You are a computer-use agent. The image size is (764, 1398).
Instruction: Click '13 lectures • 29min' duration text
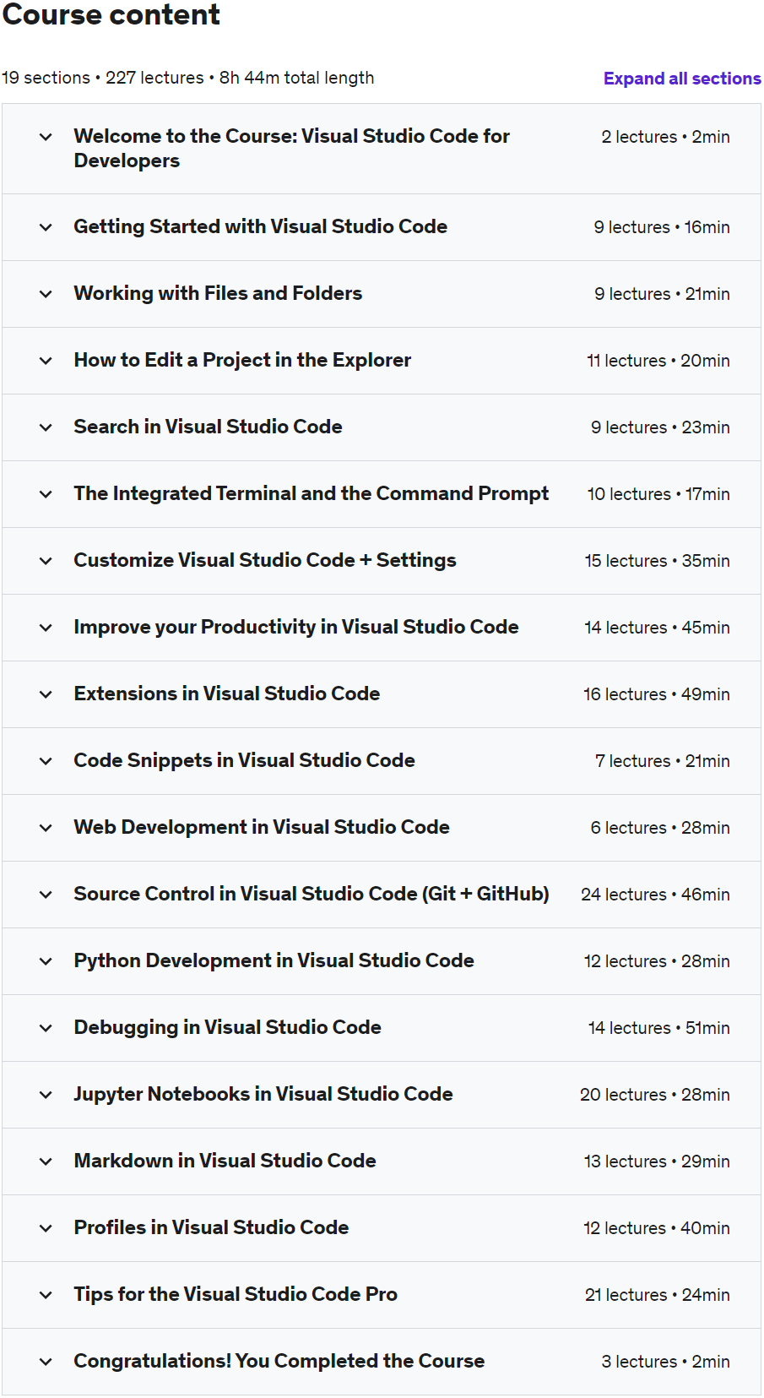point(657,1161)
